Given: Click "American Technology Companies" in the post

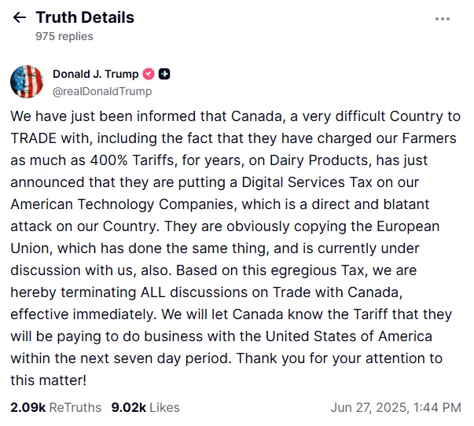Looking at the screenshot, I should [x=122, y=204].
